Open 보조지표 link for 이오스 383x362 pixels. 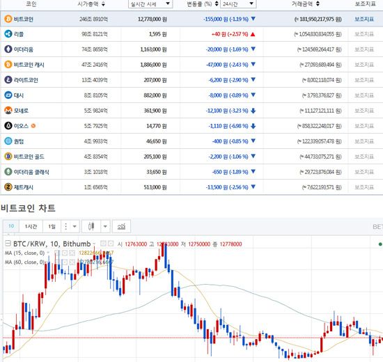tap(364, 126)
